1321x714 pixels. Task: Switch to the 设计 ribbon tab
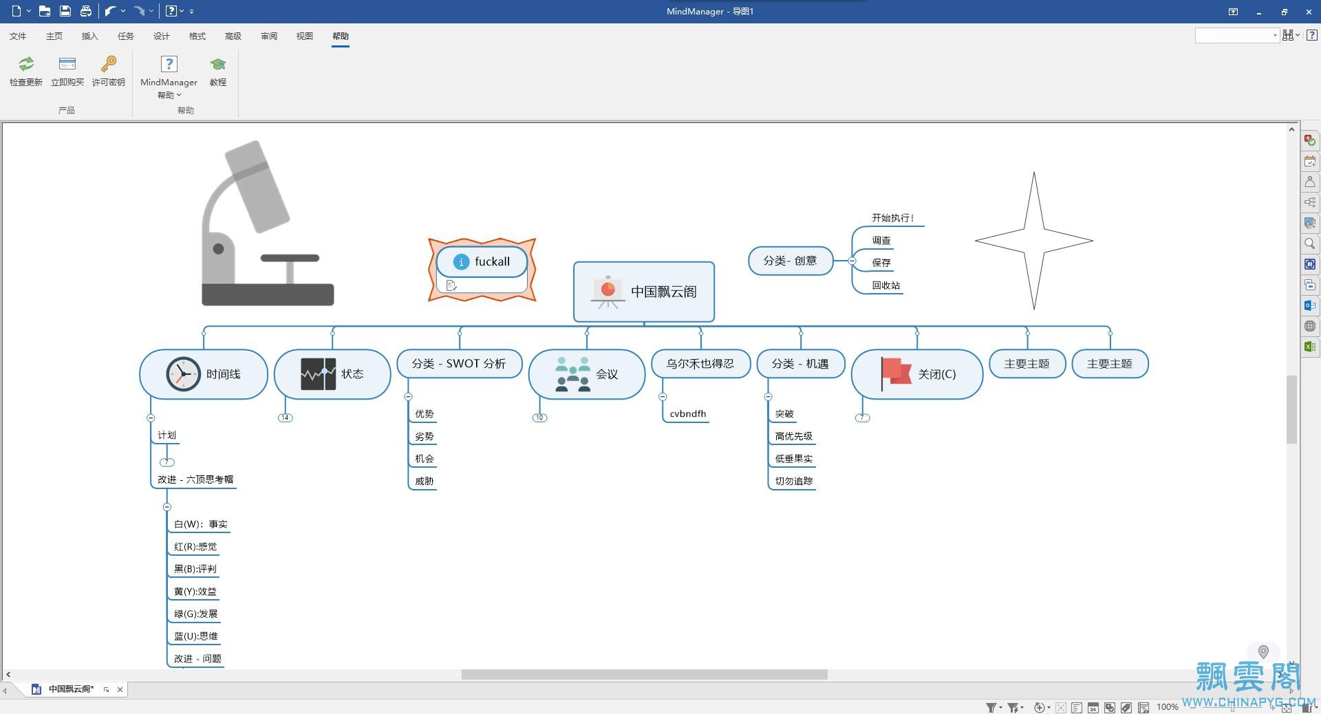click(161, 36)
